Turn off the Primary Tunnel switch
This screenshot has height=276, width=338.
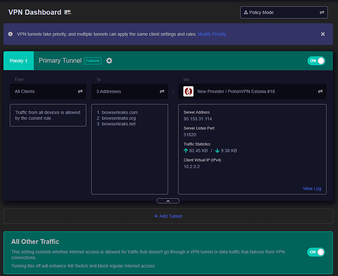point(316,61)
